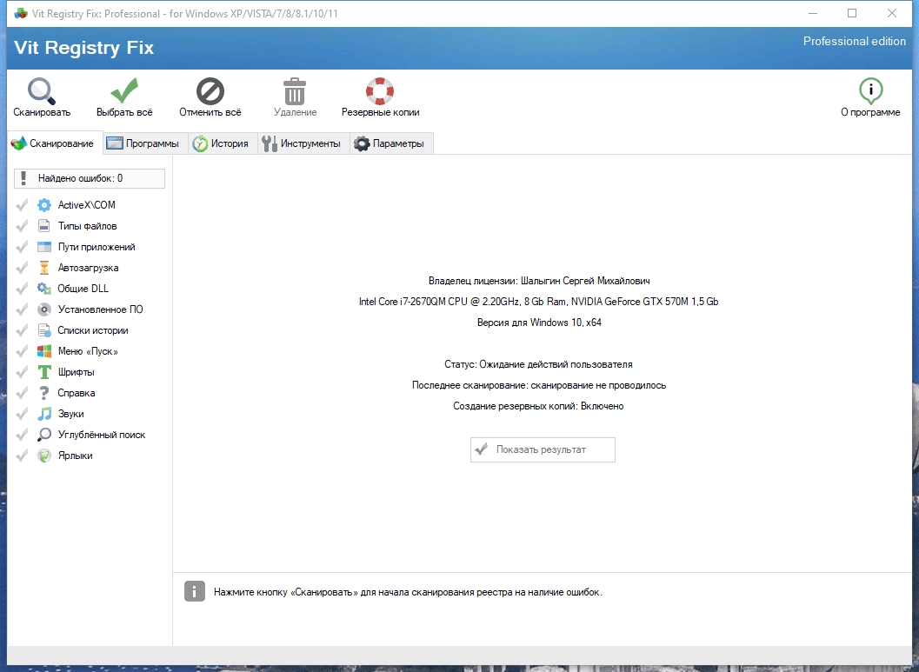Switch to the Инструменты tab
The image size is (919, 672).
(x=303, y=143)
